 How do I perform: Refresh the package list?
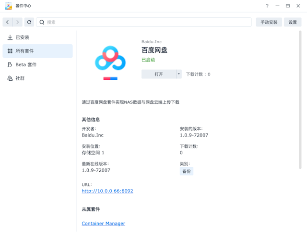coord(29,22)
